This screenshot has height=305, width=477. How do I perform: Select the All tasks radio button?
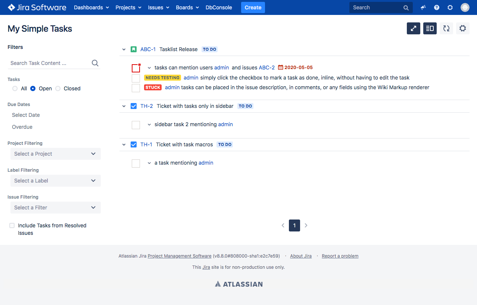[15, 88]
